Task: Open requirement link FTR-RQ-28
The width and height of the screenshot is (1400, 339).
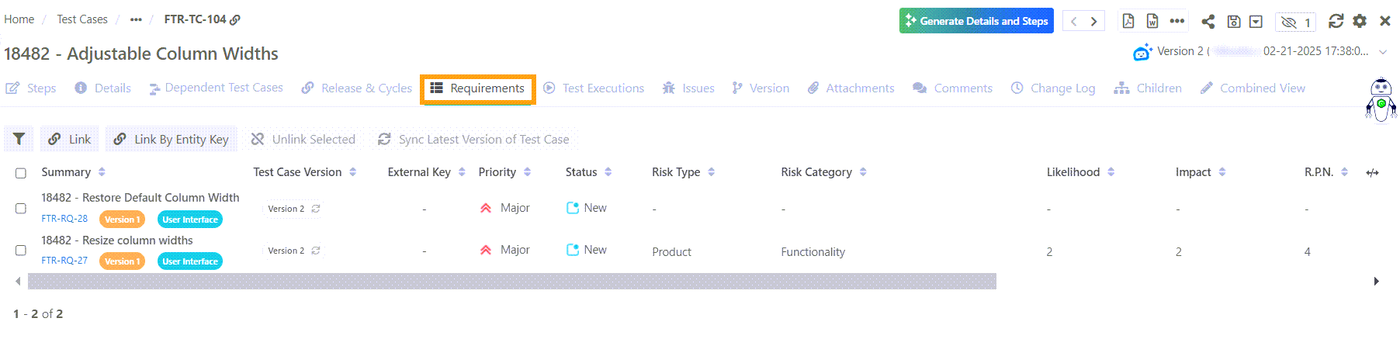Action: point(64,219)
